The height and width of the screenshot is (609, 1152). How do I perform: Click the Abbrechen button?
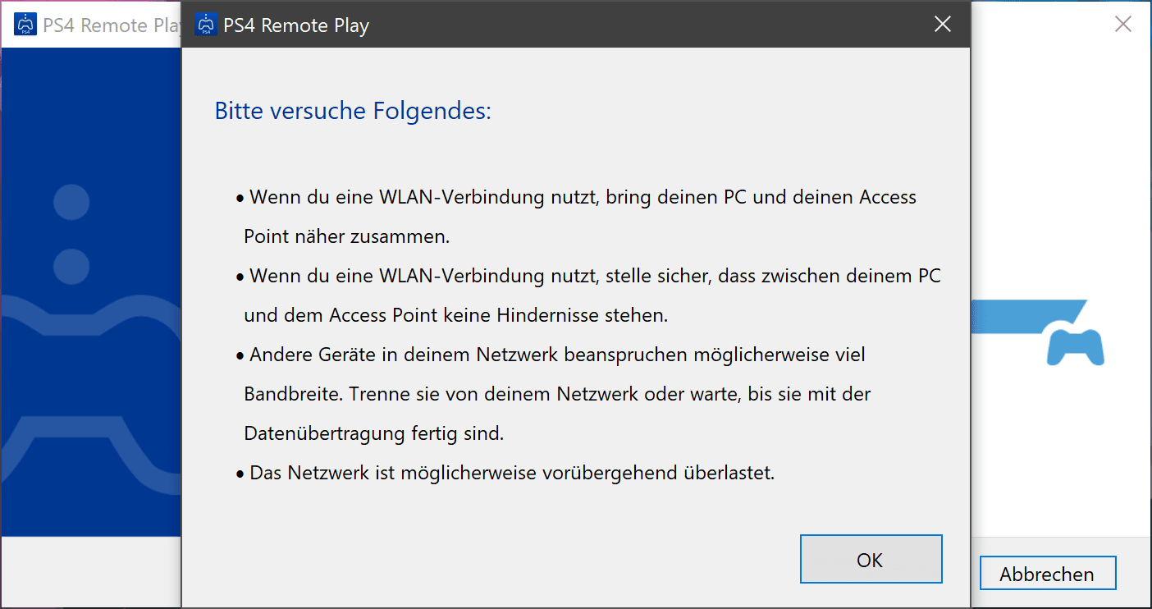1047,574
